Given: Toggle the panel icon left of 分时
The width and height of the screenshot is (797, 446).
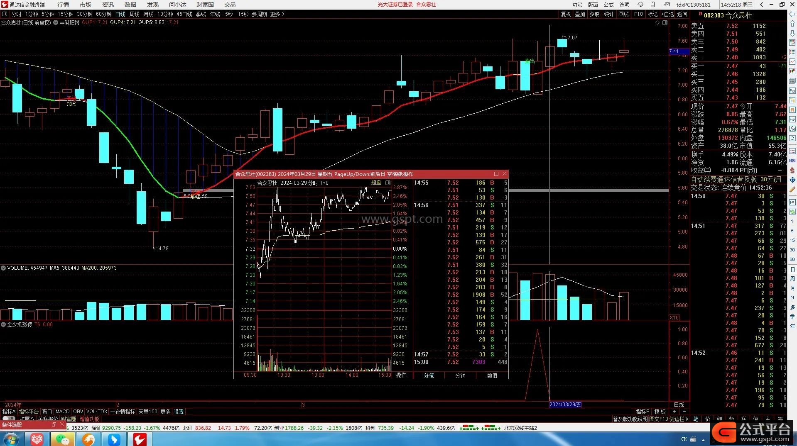Looking at the screenshot, I should (5, 14).
